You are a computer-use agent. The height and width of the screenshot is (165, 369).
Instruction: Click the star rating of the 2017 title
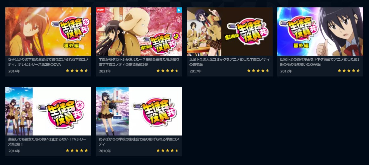(258, 70)
